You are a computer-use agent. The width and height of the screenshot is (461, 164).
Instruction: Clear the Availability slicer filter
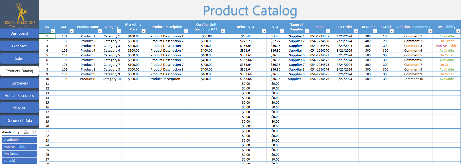coord(34,132)
